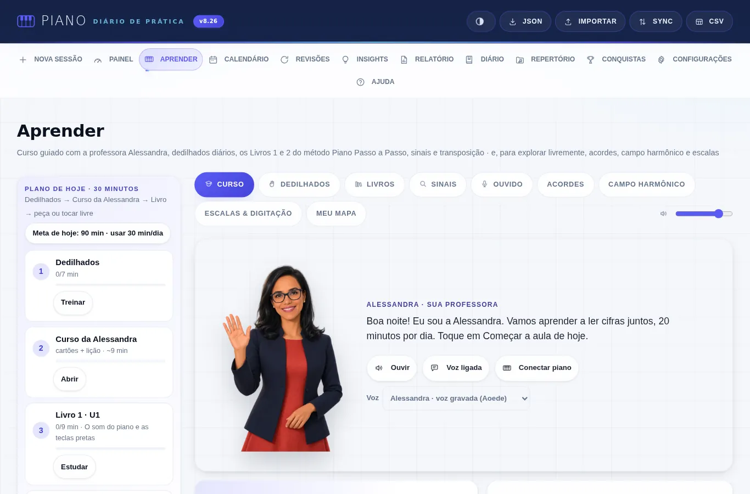This screenshot has height=494, width=750.
Task: Open the Nova Sessão tab
Action: coord(51,59)
